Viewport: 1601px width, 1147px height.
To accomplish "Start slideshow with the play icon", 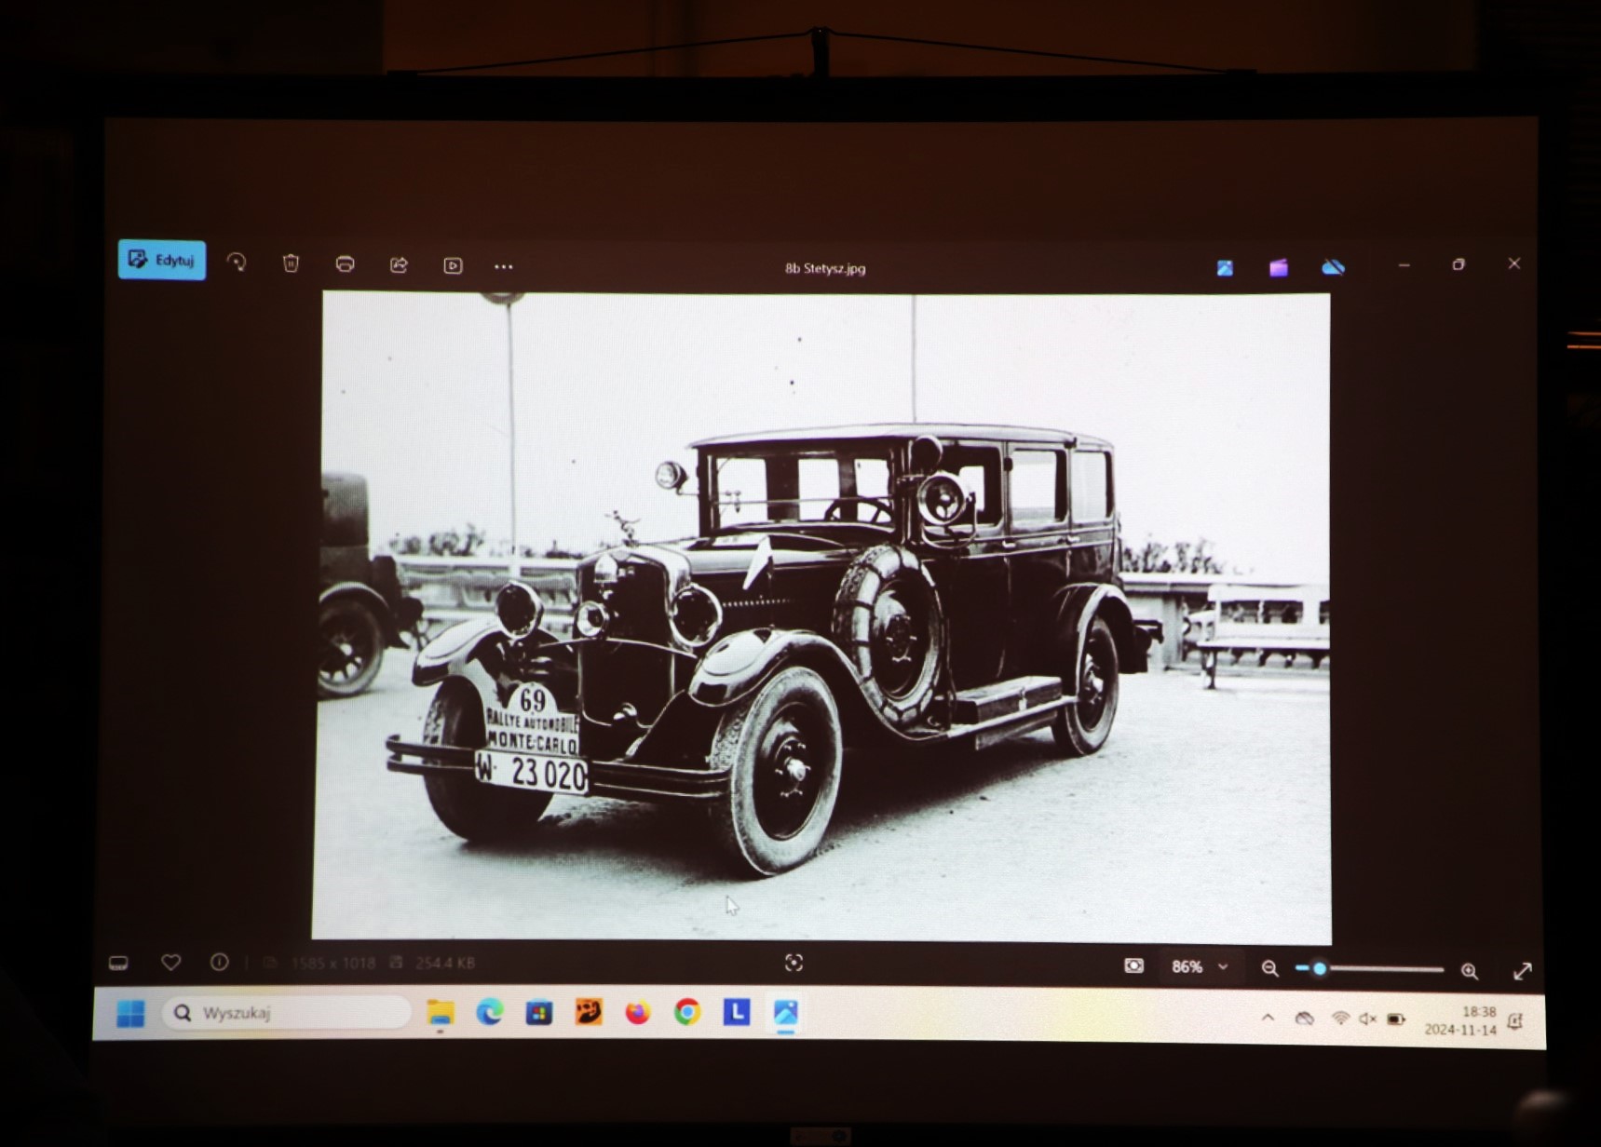I will (x=453, y=266).
